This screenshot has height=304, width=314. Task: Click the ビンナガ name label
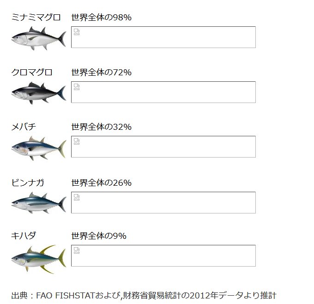pyautogui.click(x=28, y=182)
